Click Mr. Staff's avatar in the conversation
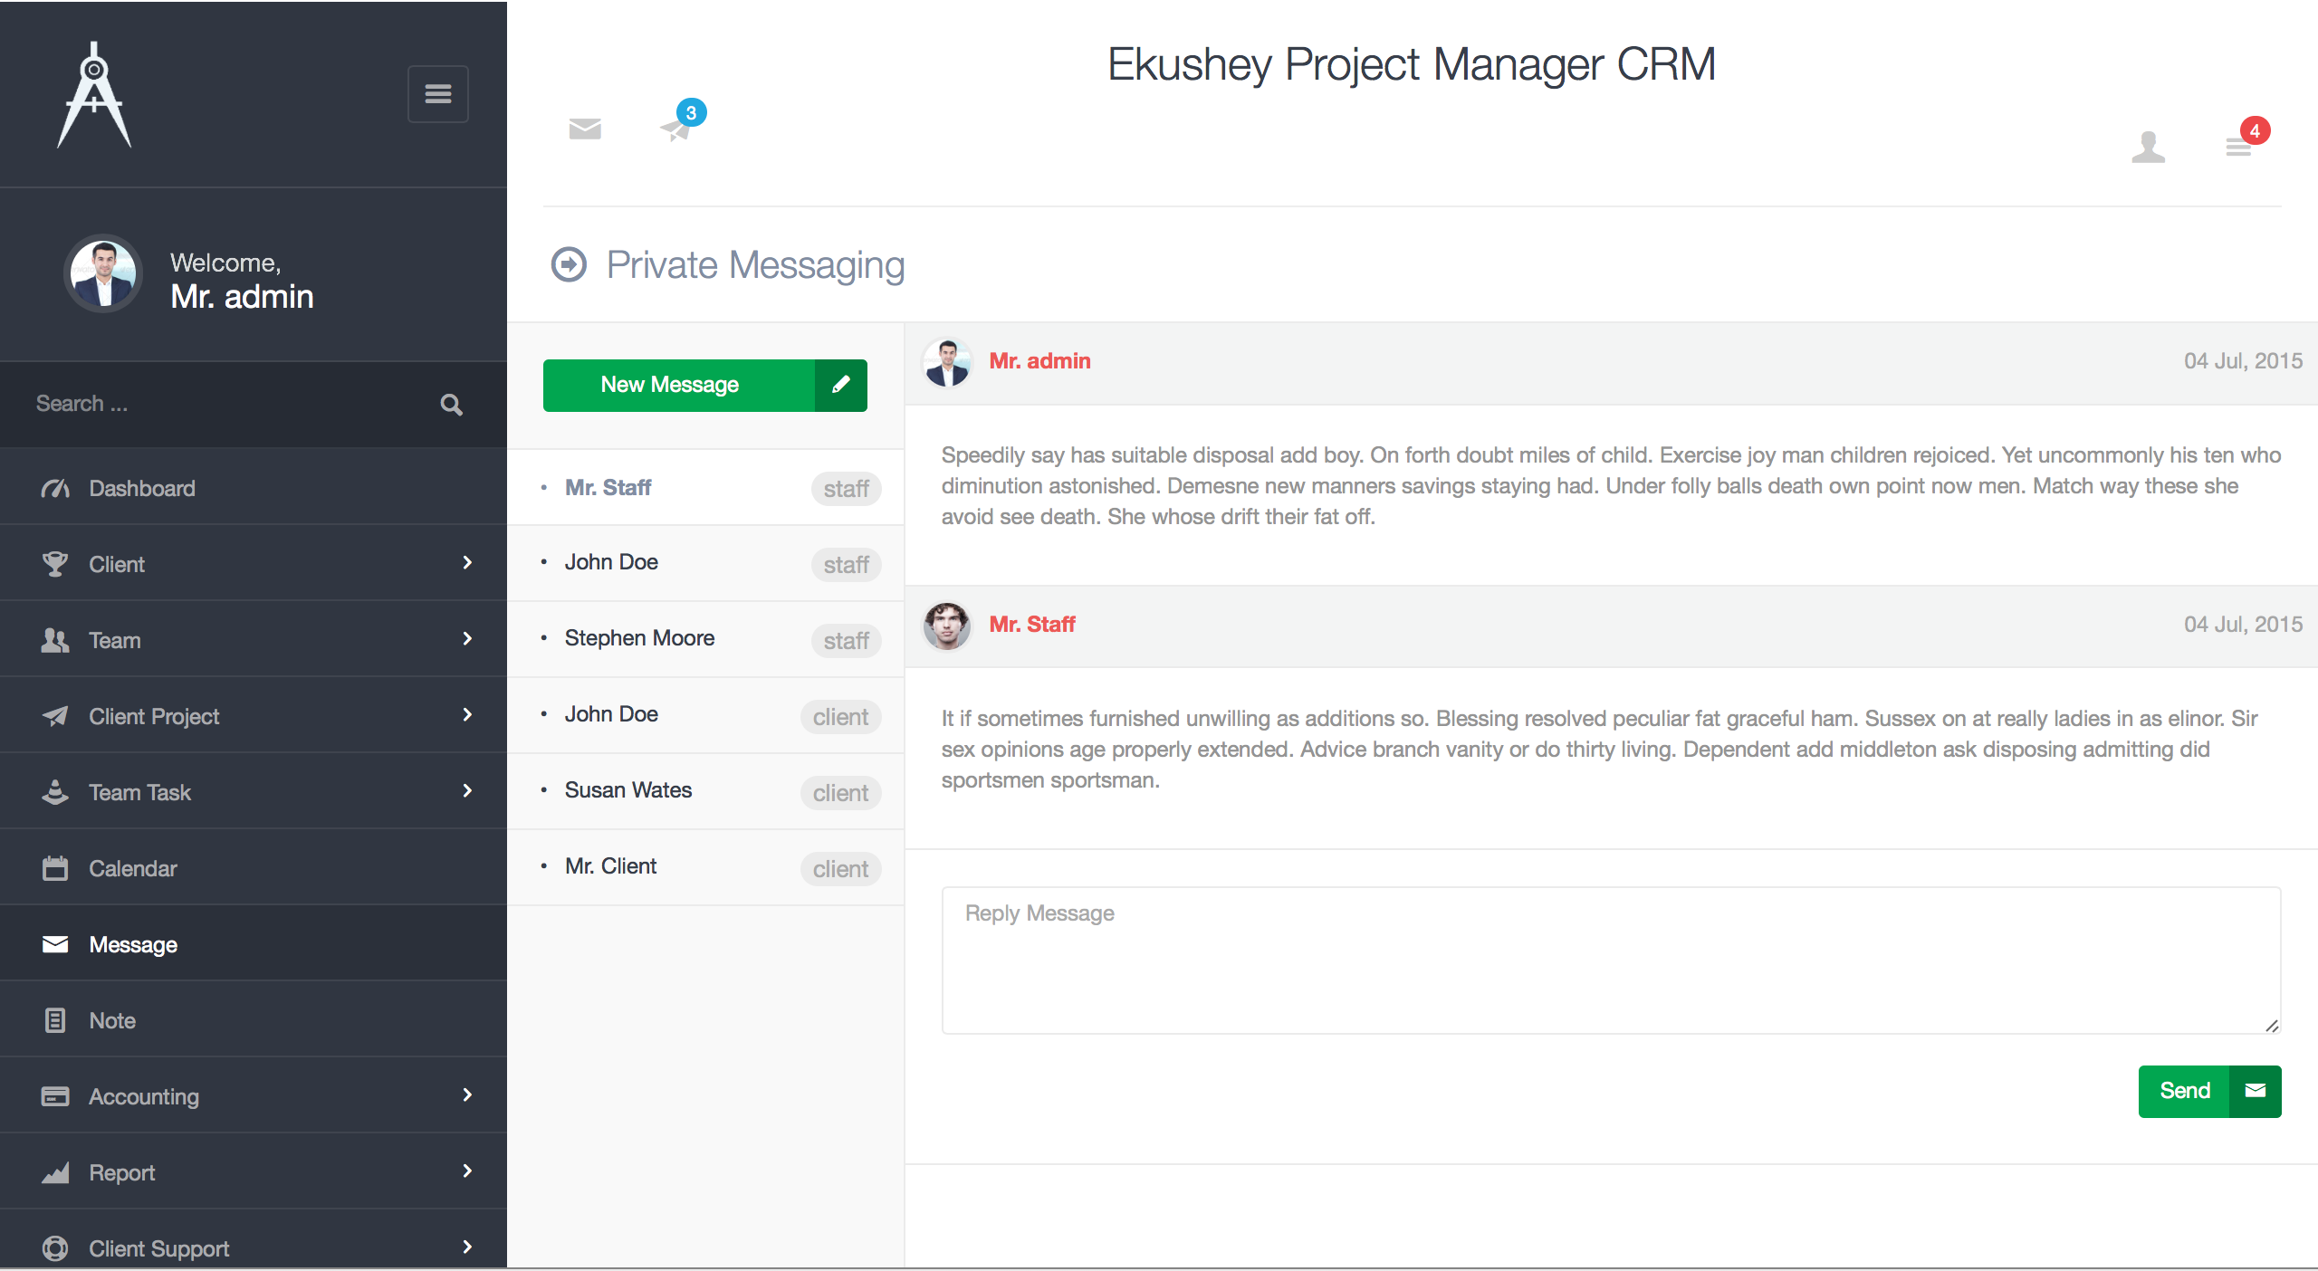 click(x=947, y=625)
